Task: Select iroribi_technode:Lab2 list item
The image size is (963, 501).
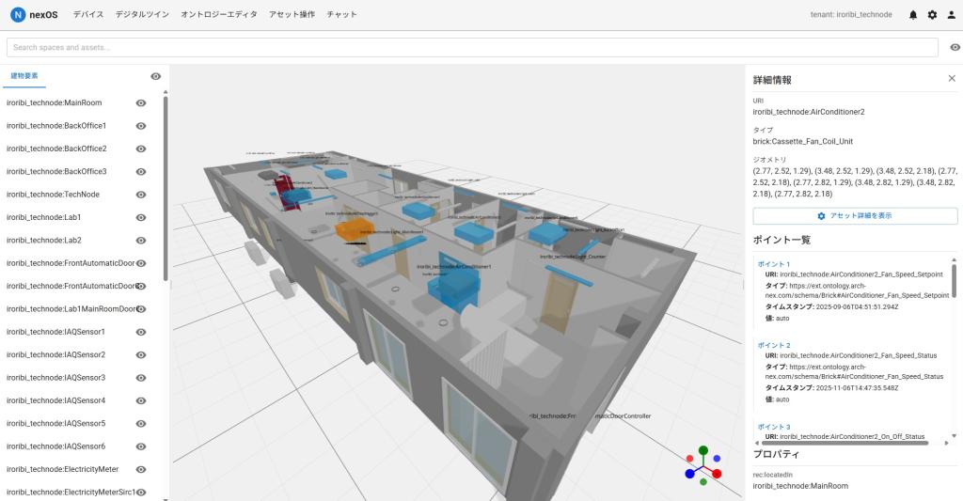Action: coord(43,241)
